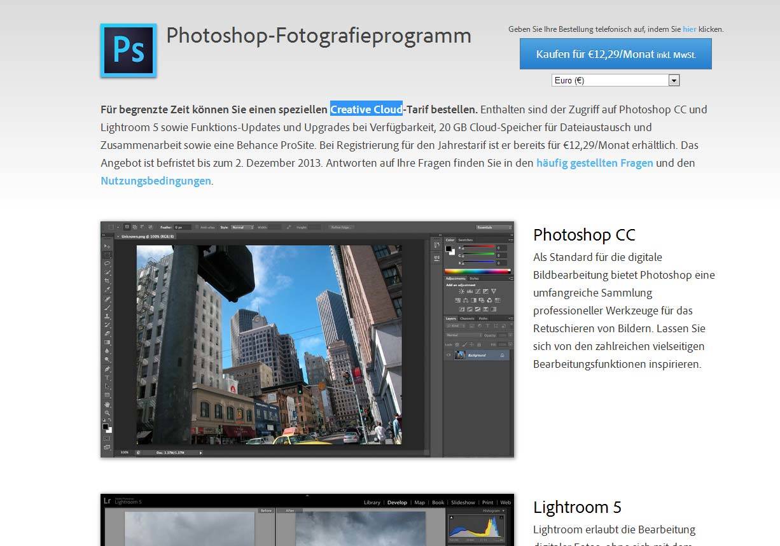Click the Feather input field

coord(183,227)
